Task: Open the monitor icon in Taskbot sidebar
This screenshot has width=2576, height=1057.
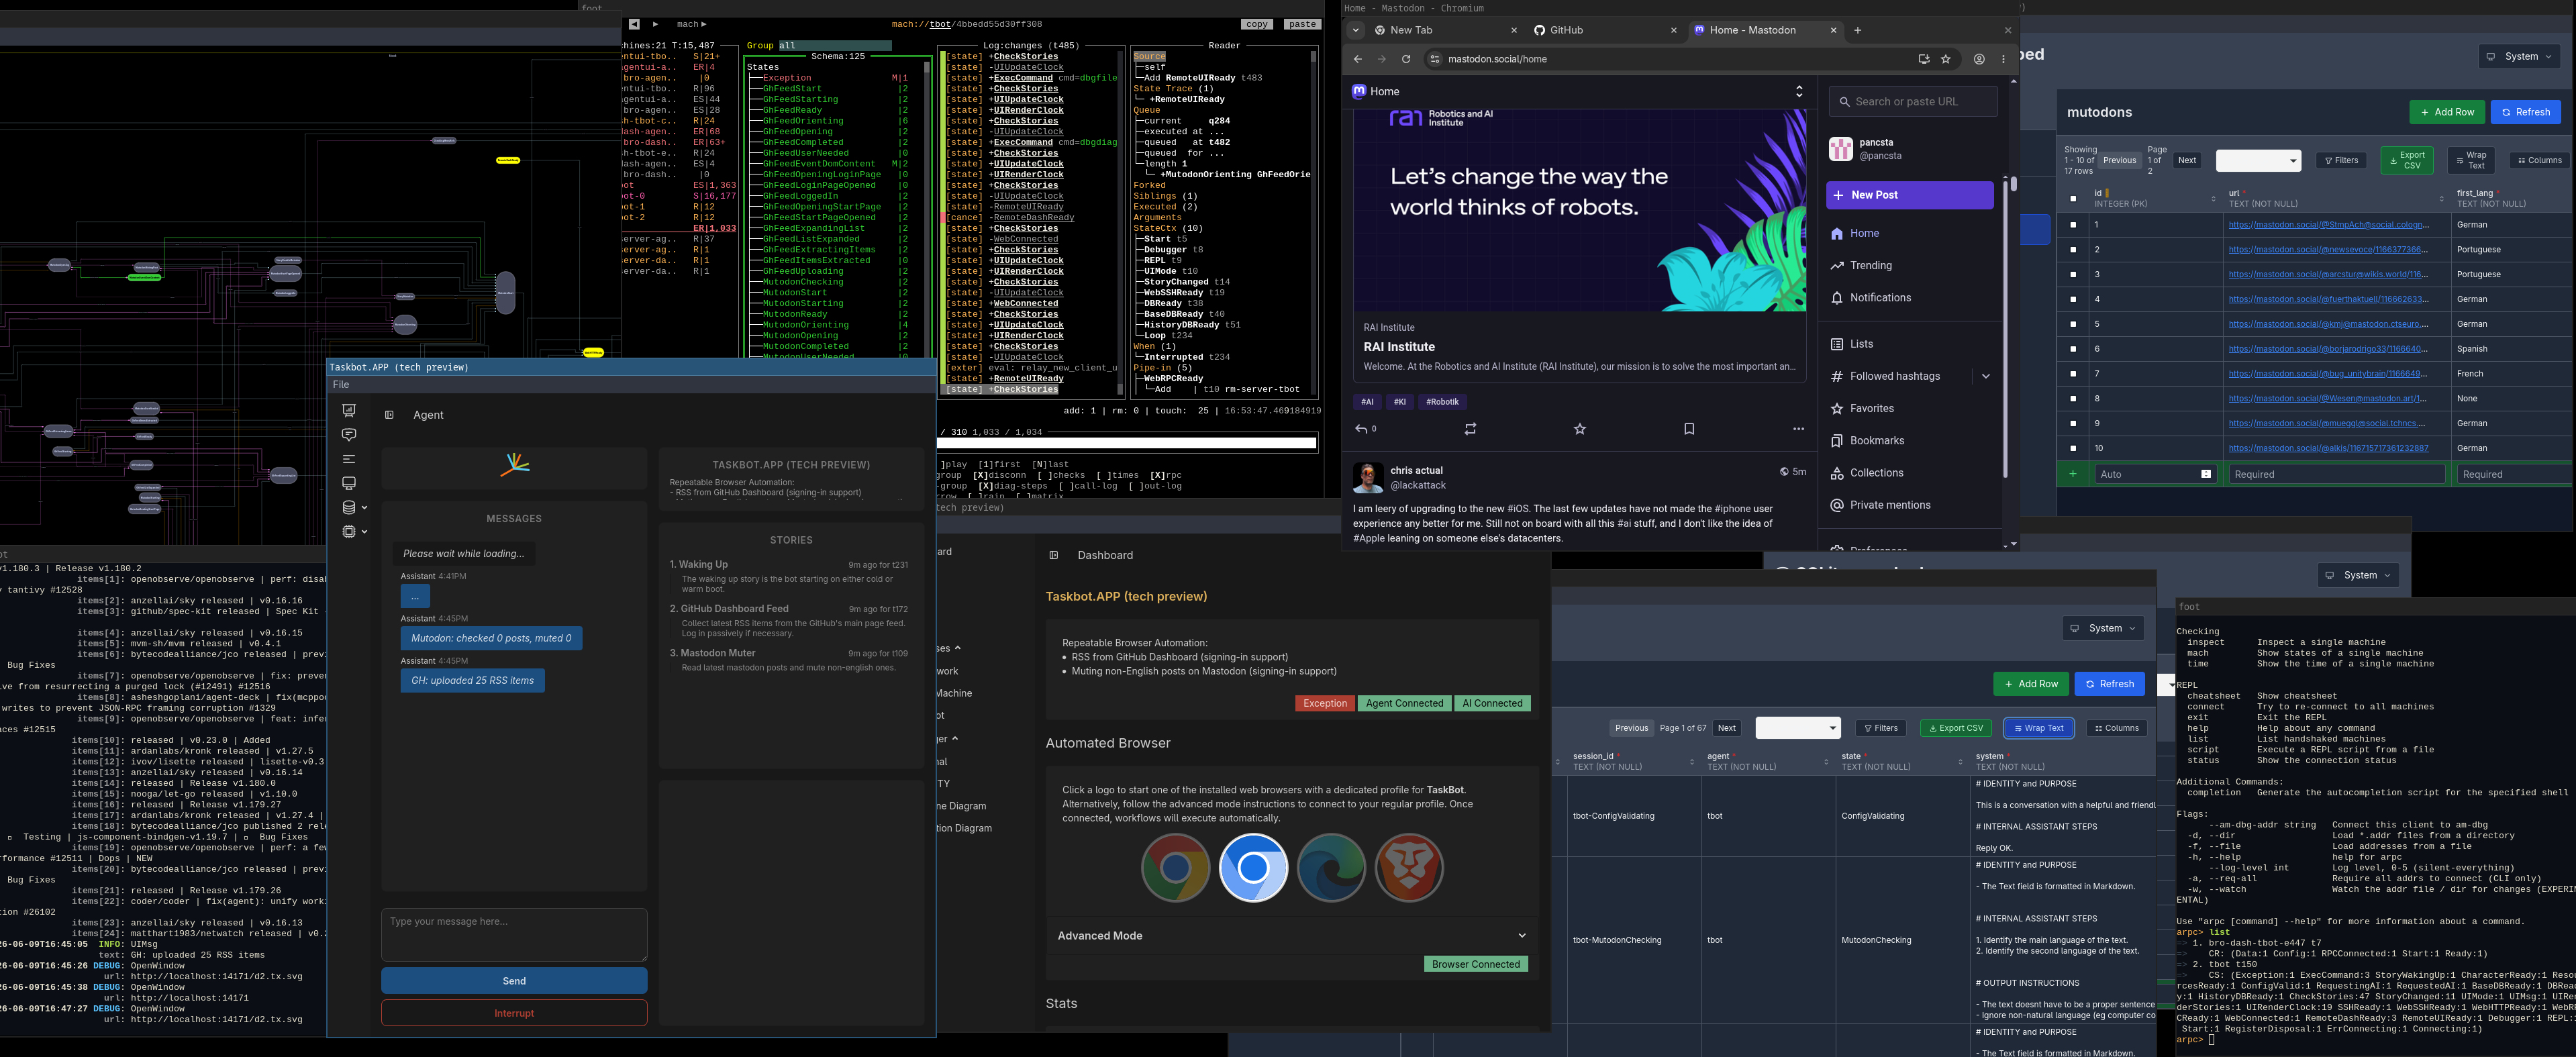Action: click(x=348, y=483)
